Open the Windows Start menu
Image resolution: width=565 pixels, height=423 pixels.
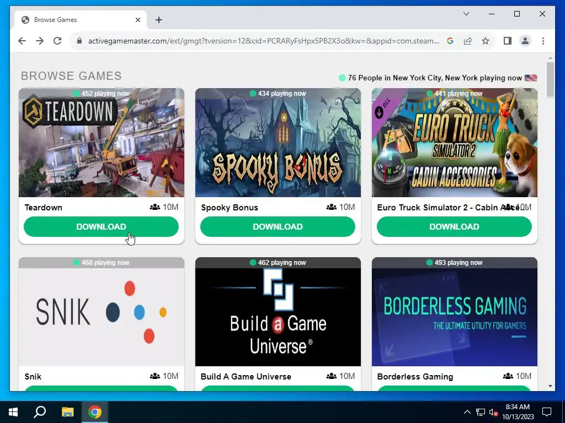[x=13, y=412]
